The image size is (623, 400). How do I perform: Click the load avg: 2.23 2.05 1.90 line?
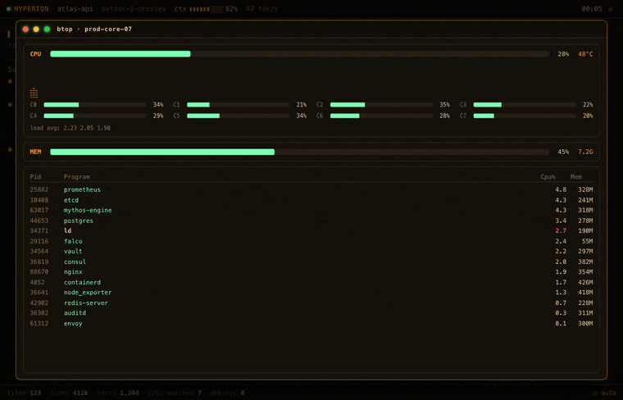click(x=70, y=128)
